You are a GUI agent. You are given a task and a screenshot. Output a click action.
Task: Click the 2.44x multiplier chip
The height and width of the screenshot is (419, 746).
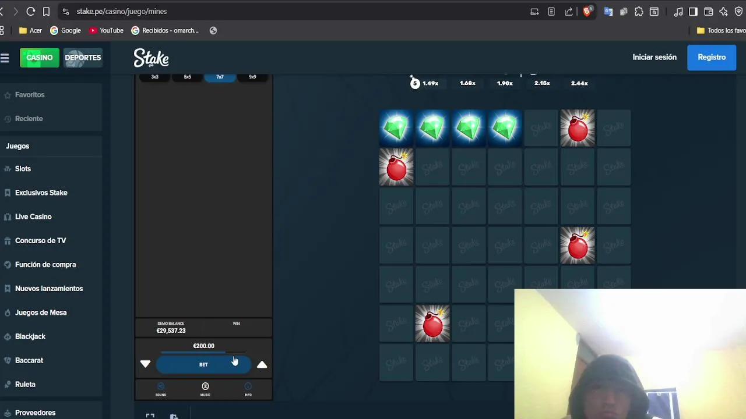pyautogui.click(x=579, y=83)
